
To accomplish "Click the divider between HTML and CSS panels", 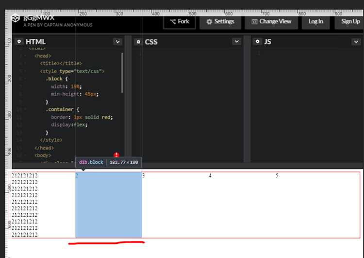I will (129, 99).
